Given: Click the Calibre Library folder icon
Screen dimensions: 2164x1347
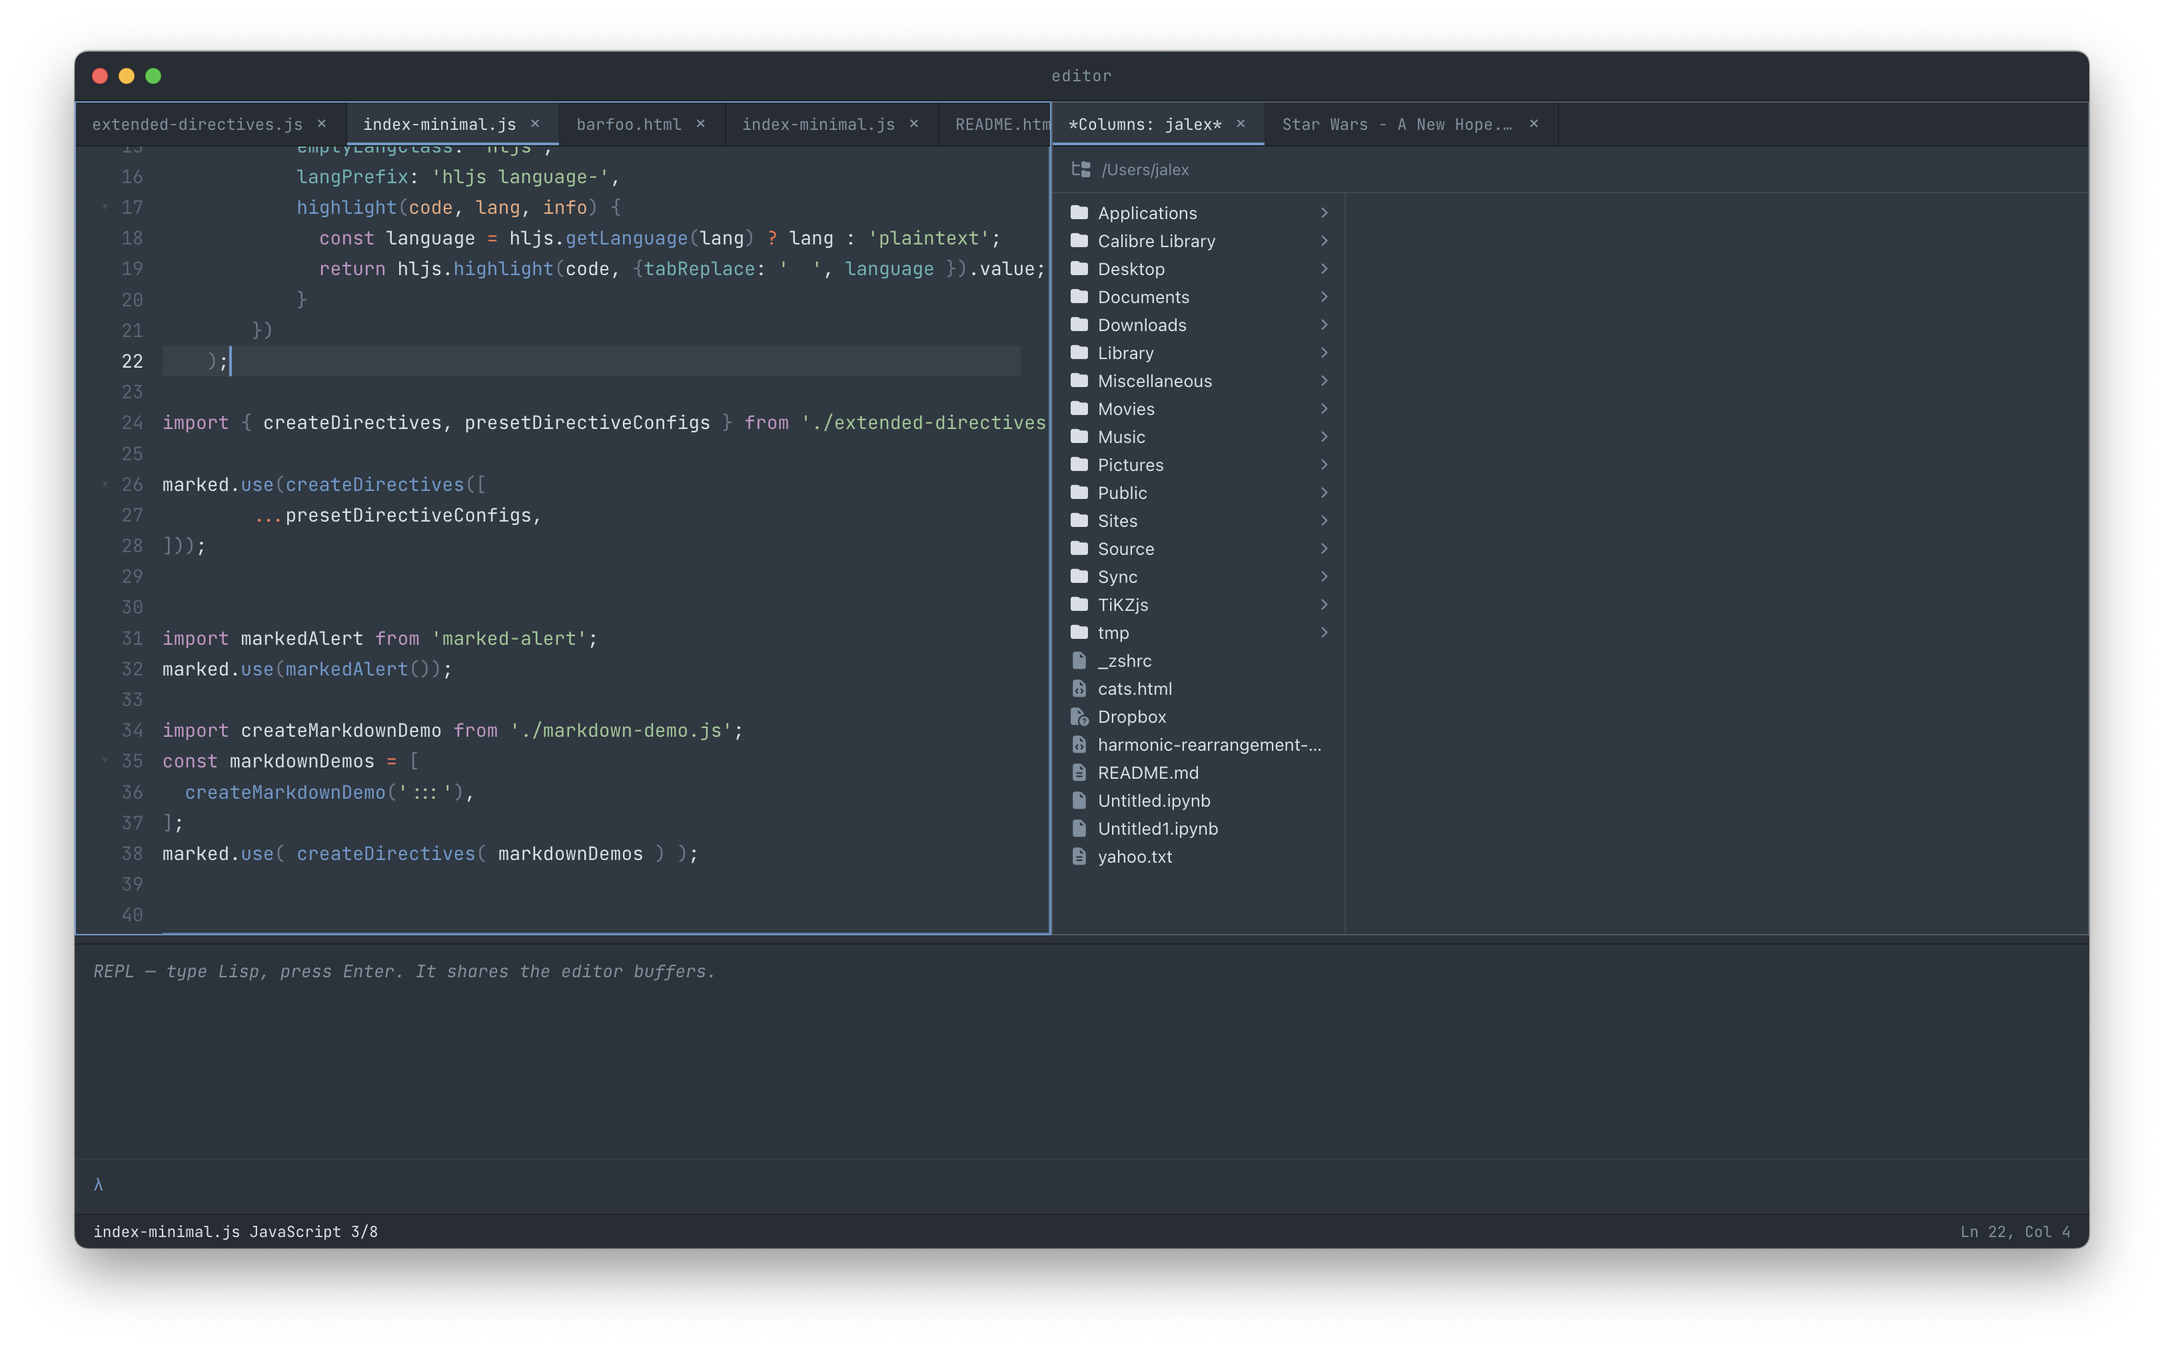Looking at the screenshot, I should click(1079, 240).
